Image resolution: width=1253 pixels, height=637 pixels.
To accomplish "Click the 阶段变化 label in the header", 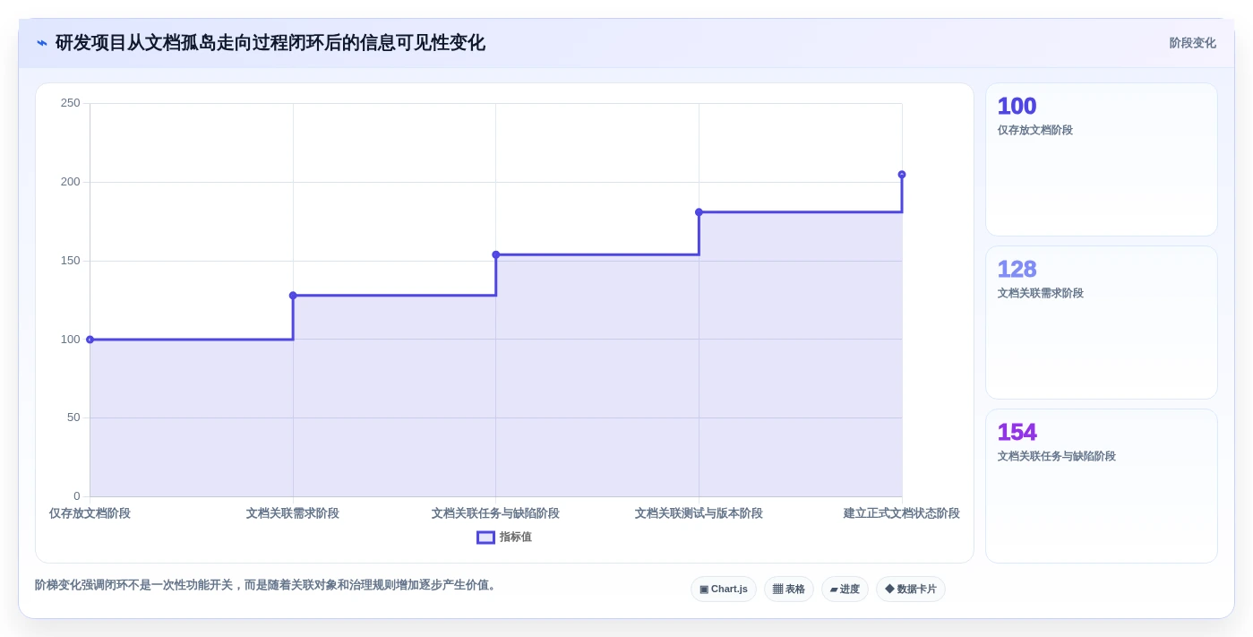I will (1192, 43).
